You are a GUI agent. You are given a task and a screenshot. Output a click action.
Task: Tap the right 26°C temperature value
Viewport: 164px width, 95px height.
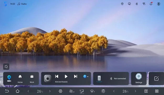[x=125, y=91]
